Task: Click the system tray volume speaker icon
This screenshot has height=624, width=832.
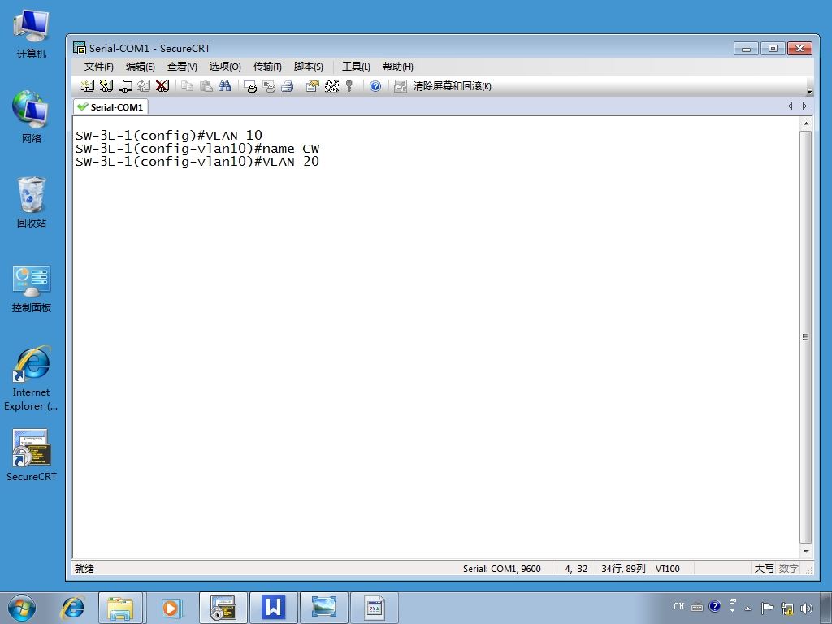Action: (807, 608)
